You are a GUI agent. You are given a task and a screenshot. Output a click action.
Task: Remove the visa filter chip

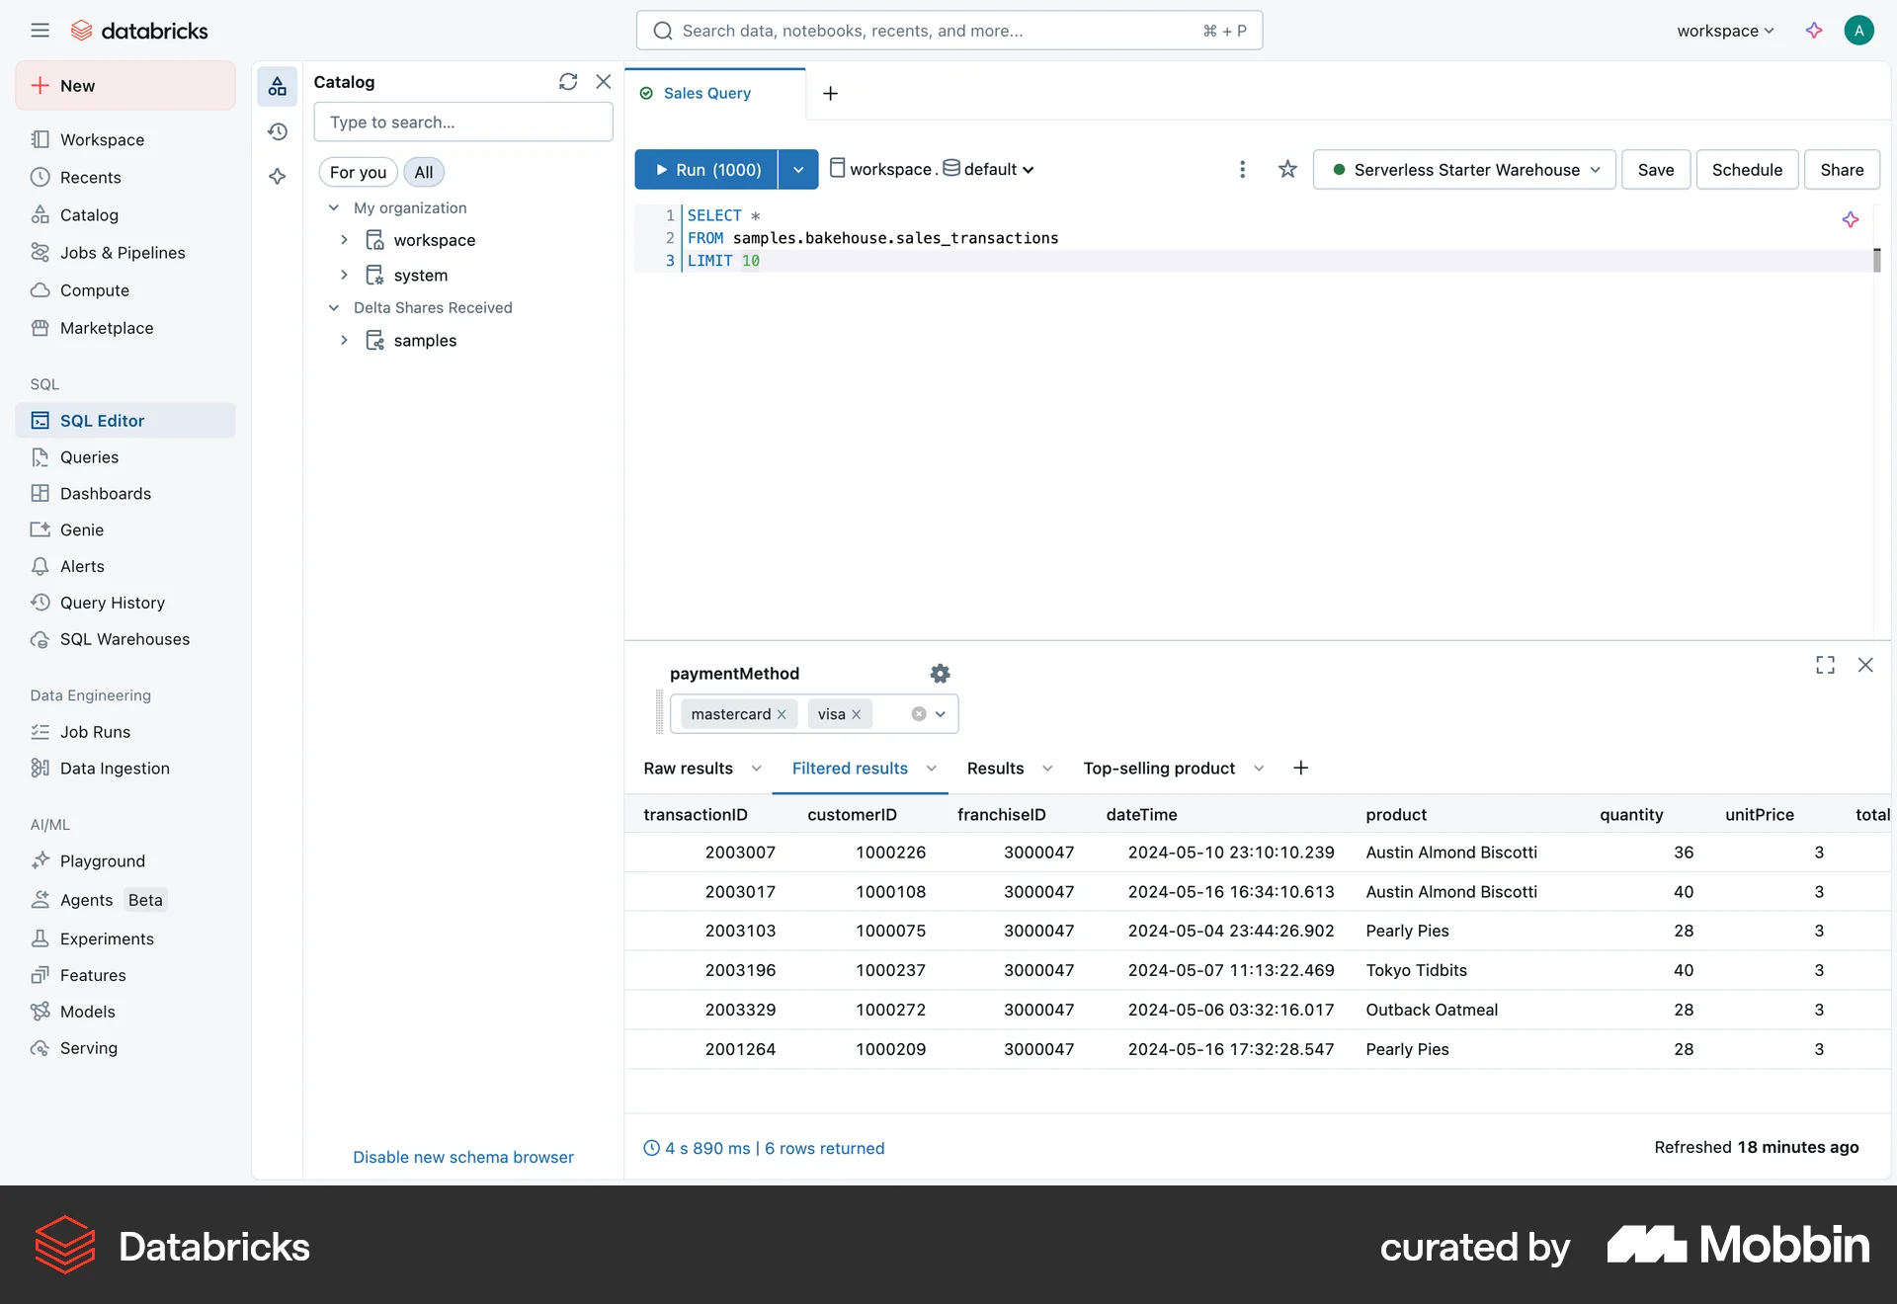(x=857, y=714)
